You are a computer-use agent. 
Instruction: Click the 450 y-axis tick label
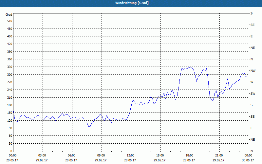10,36
